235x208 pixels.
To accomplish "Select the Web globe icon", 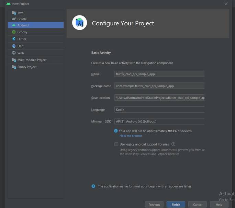I will [14, 53].
